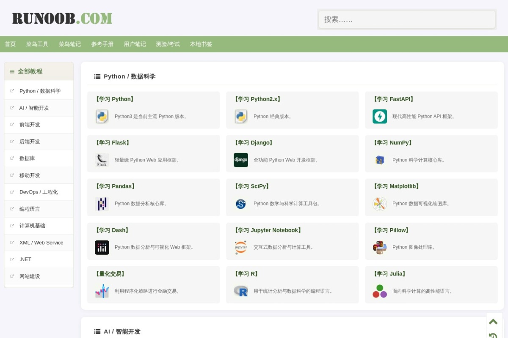508x338 pixels.
Task: Open the 【量化交易】 title link
Action: [110, 274]
